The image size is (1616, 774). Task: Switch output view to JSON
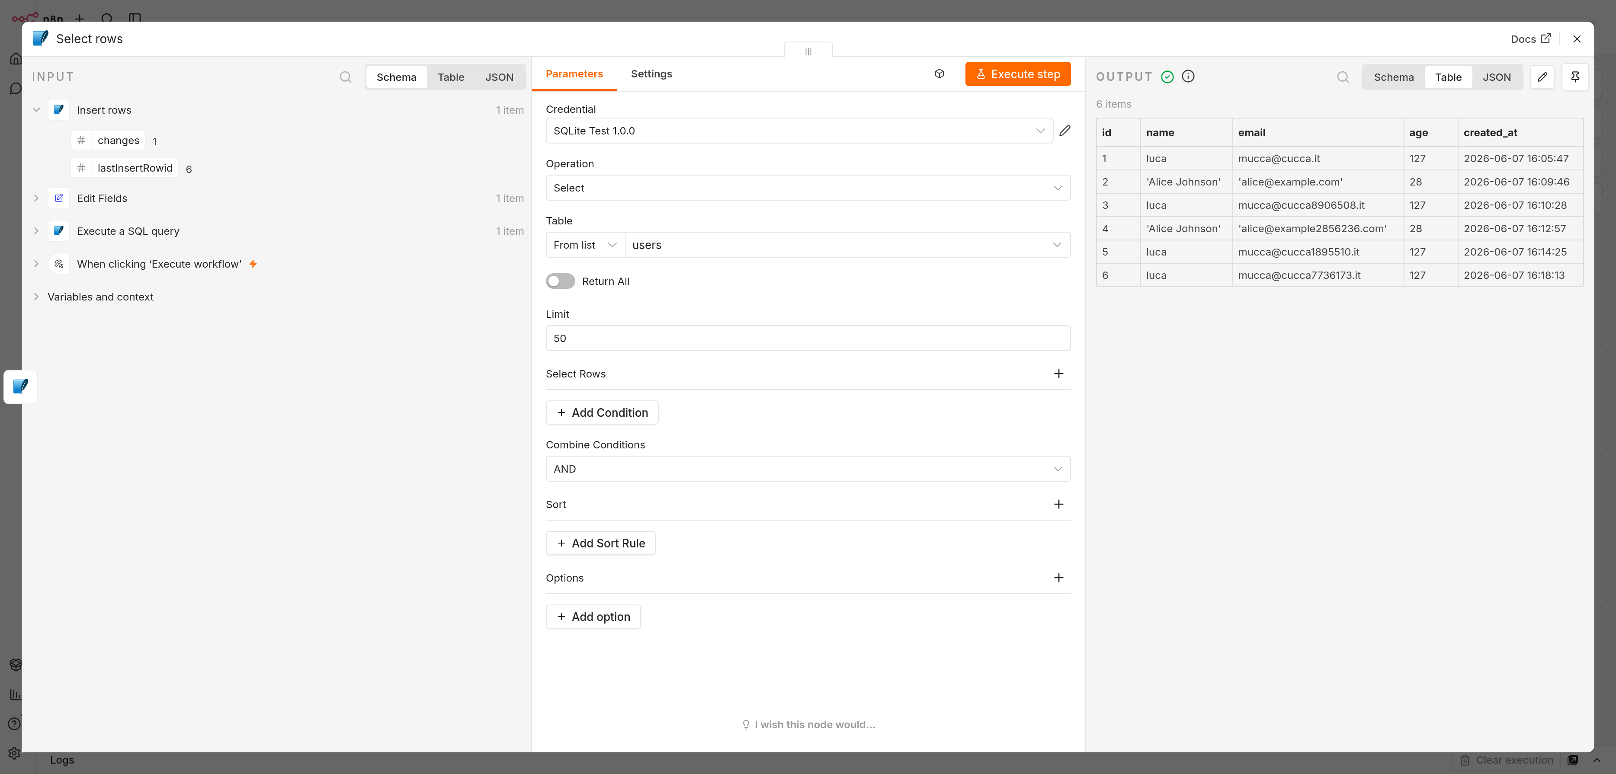[1496, 77]
